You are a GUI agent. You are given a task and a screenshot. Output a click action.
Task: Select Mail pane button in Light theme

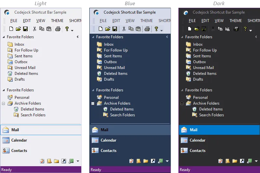click(41, 130)
